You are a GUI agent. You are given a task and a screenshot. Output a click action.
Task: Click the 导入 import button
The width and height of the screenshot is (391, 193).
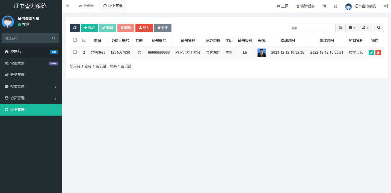(x=144, y=28)
